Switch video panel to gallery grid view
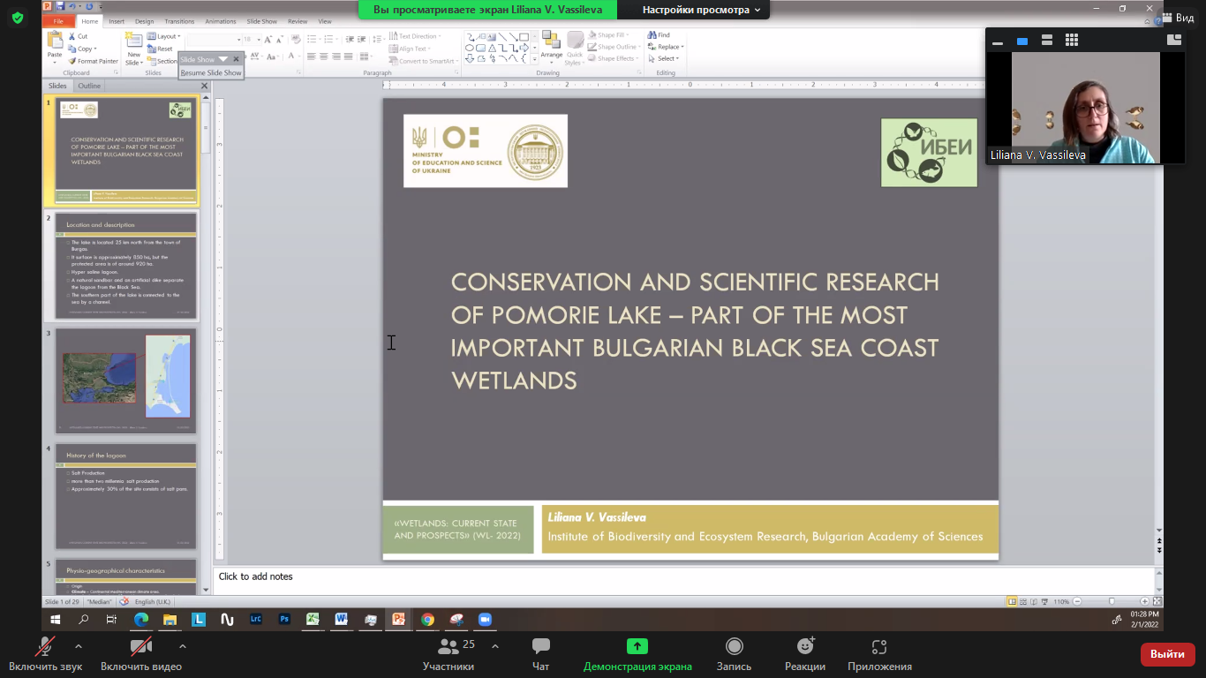The height and width of the screenshot is (678, 1206). [1072, 40]
